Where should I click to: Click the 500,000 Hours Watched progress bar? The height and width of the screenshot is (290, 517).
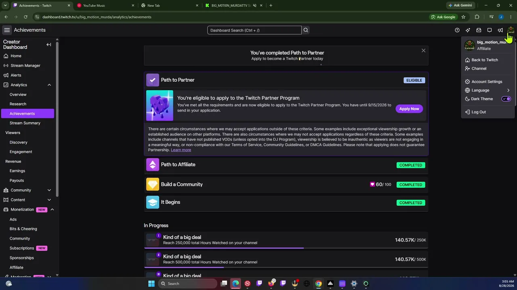coord(286,267)
